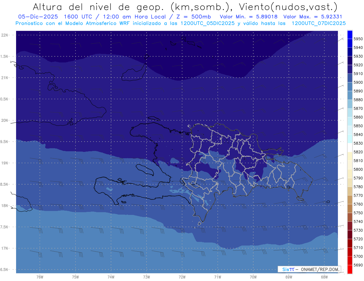Click the legend value "5750"
The image size is (364, 281).
click(358, 213)
